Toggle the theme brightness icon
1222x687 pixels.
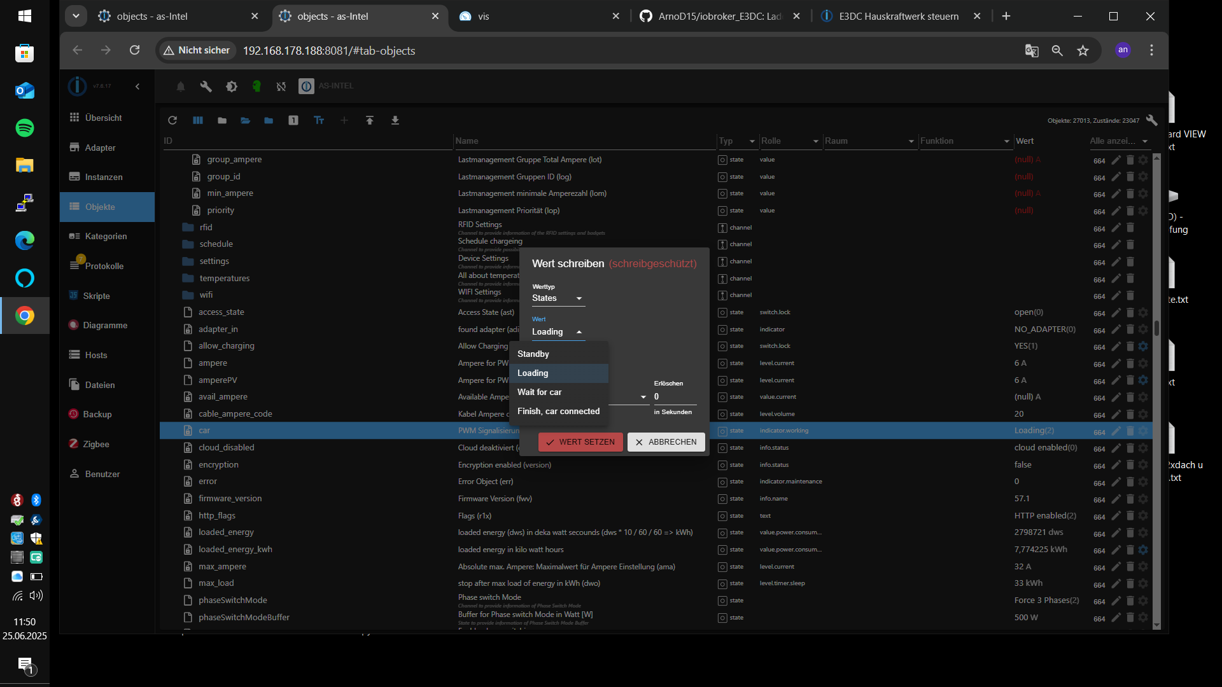(232, 87)
